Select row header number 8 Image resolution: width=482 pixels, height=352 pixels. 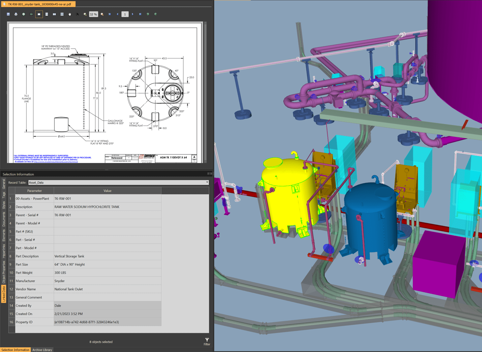[x=11, y=256]
